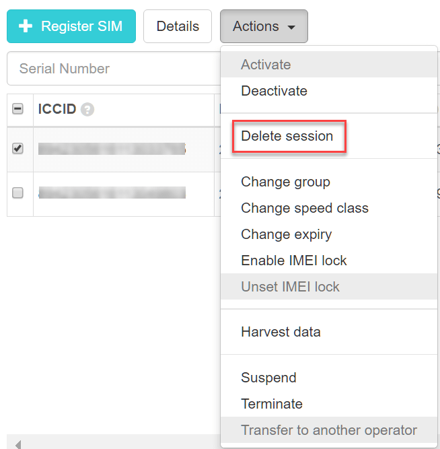Select Change expiry menu item
Image resolution: width=440 pixels, height=449 pixels.
click(286, 234)
